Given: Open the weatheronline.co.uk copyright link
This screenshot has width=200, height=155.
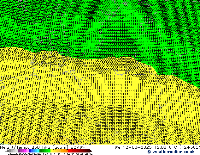Looking at the screenshot, I should tap(171, 152).
